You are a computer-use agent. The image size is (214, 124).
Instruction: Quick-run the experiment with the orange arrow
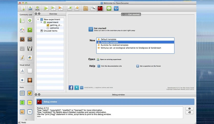pos(60,8)
